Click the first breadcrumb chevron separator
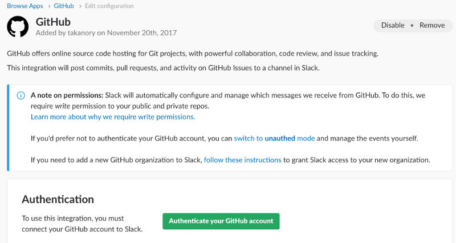The height and width of the screenshot is (243, 456). pyautogui.click(x=49, y=6)
